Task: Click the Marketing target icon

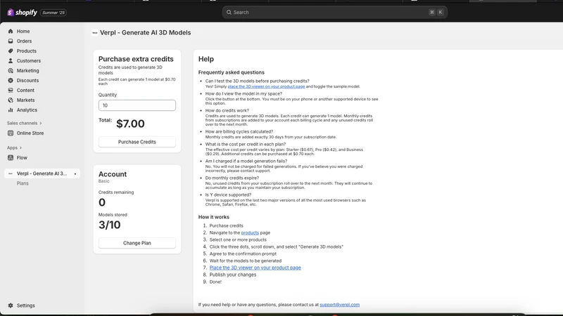Action: pyautogui.click(x=11, y=71)
